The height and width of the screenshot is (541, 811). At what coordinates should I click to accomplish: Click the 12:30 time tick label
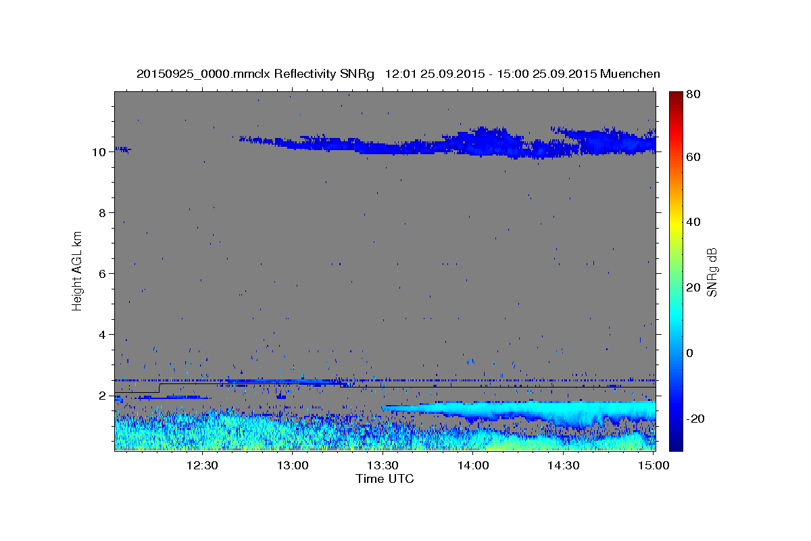(x=201, y=465)
